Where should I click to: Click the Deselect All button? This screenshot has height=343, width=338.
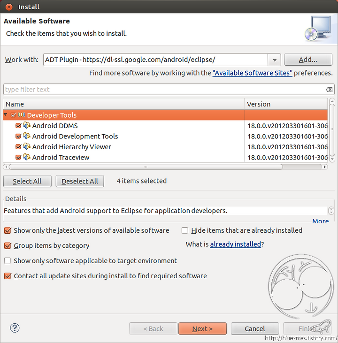coord(80,181)
